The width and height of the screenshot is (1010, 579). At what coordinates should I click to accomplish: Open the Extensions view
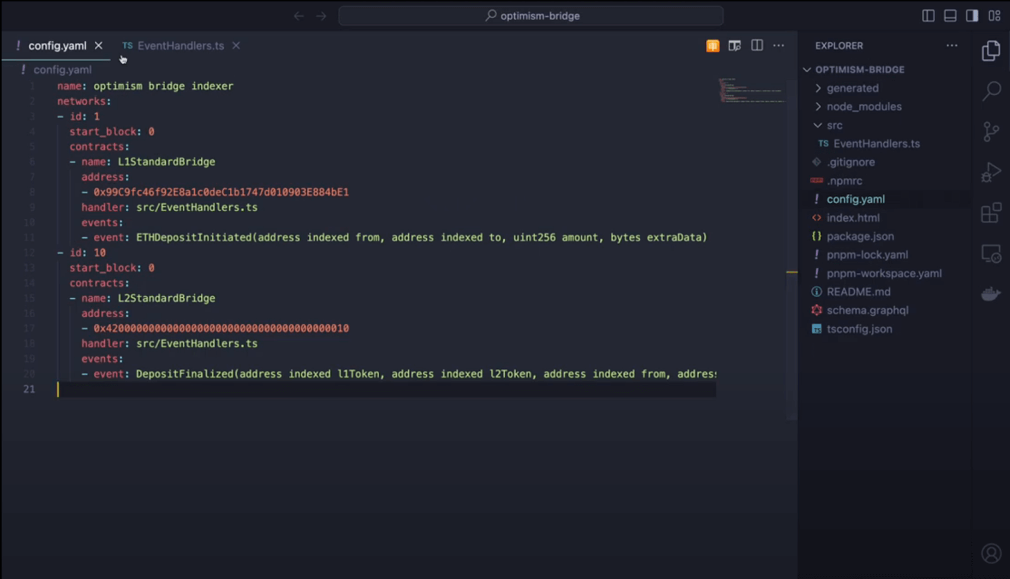pyautogui.click(x=991, y=213)
